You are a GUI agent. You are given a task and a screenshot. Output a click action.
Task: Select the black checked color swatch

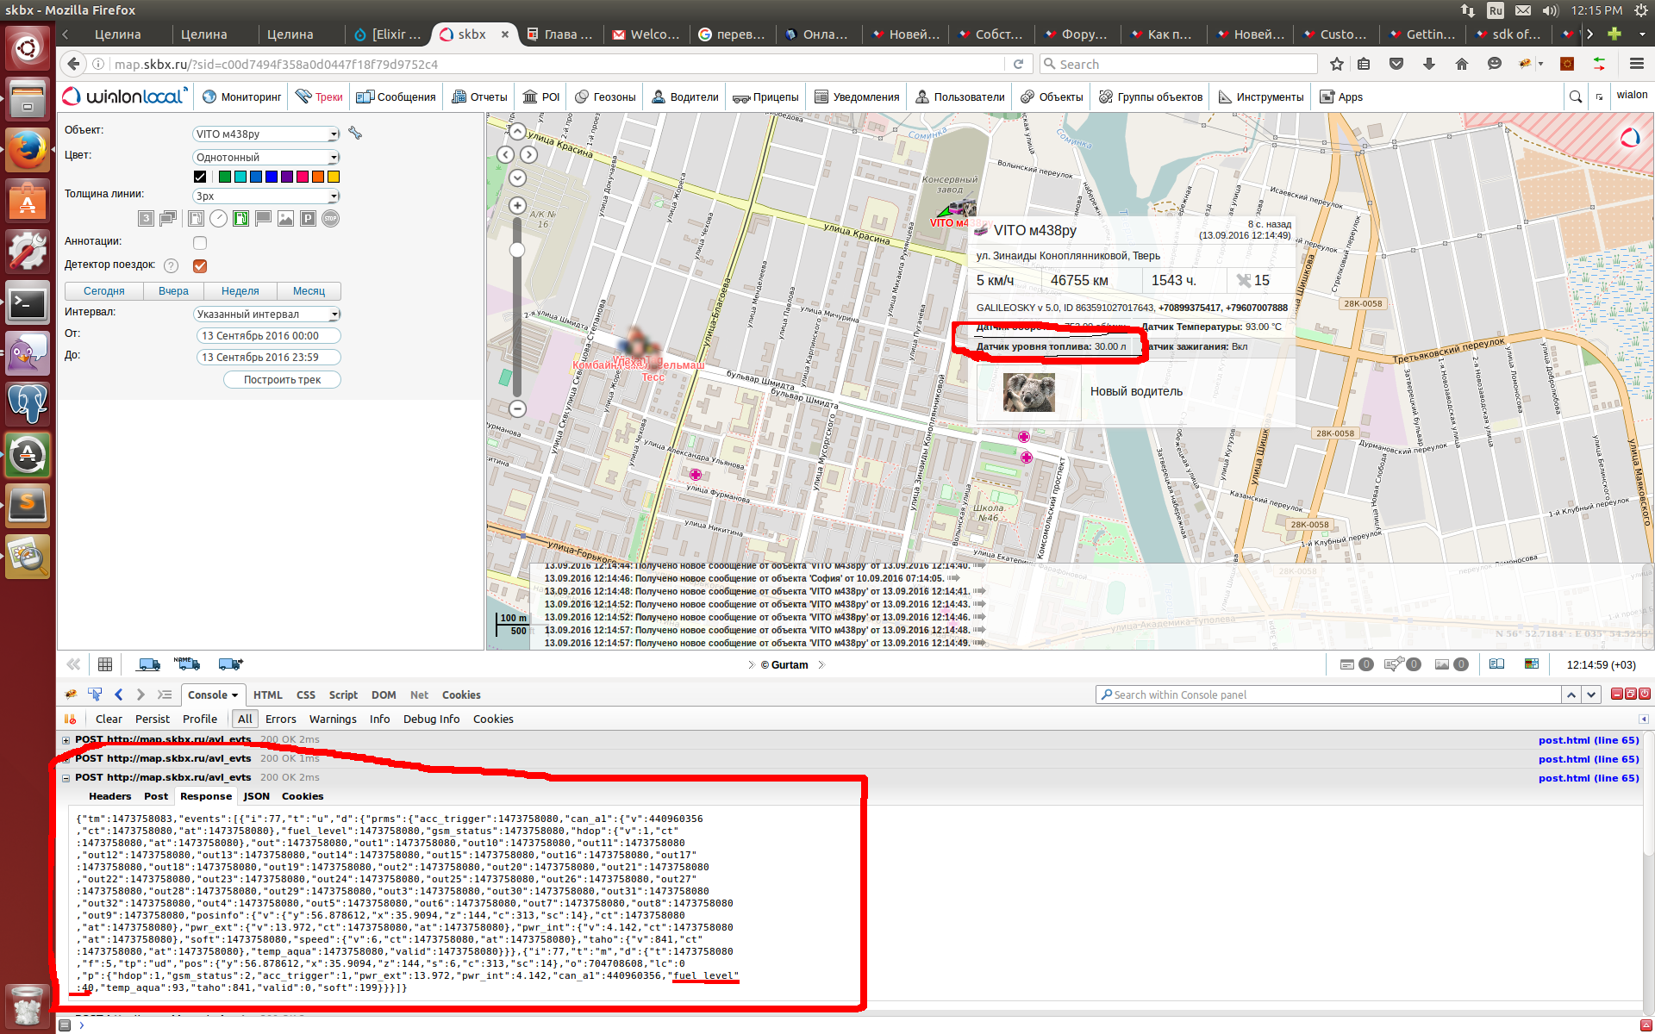pyautogui.click(x=200, y=177)
